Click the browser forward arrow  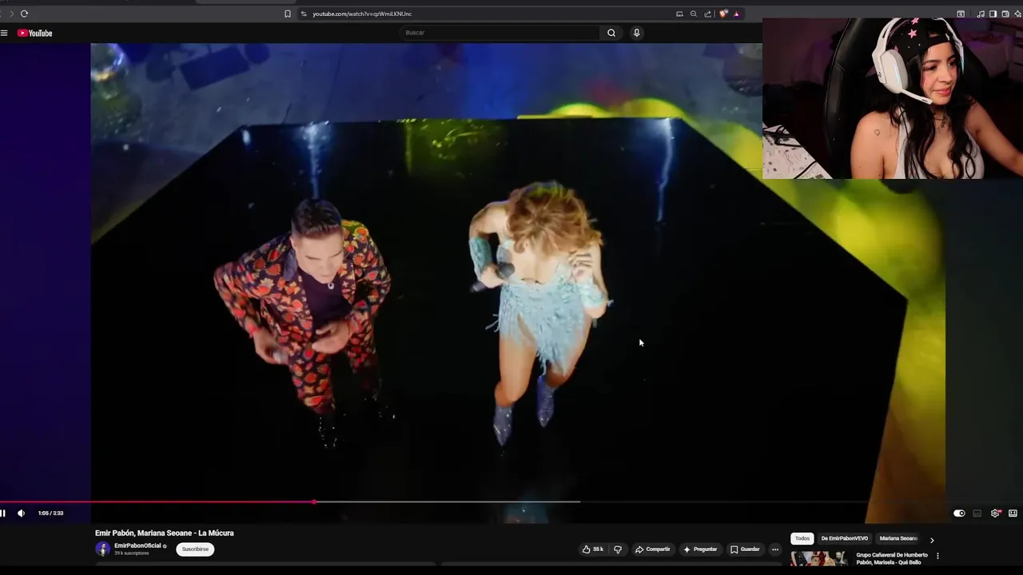click(x=11, y=14)
